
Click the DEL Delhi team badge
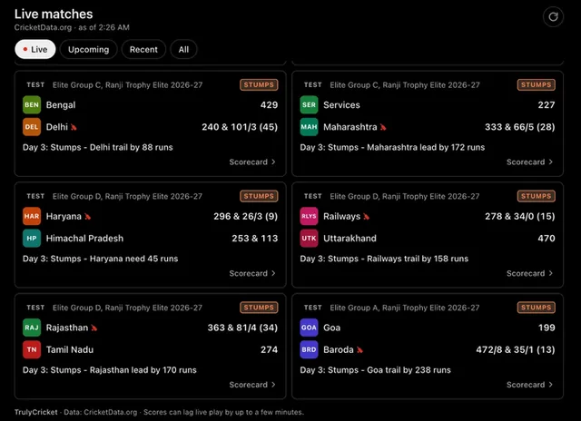[32, 127]
